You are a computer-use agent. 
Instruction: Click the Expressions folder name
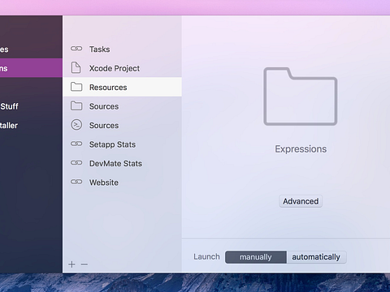[x=301, y=149]
